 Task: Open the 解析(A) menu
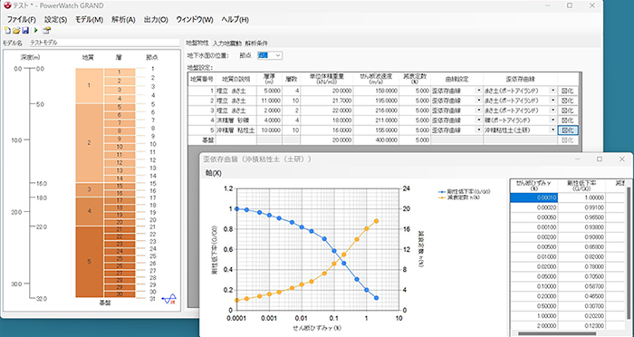(123, 19)
